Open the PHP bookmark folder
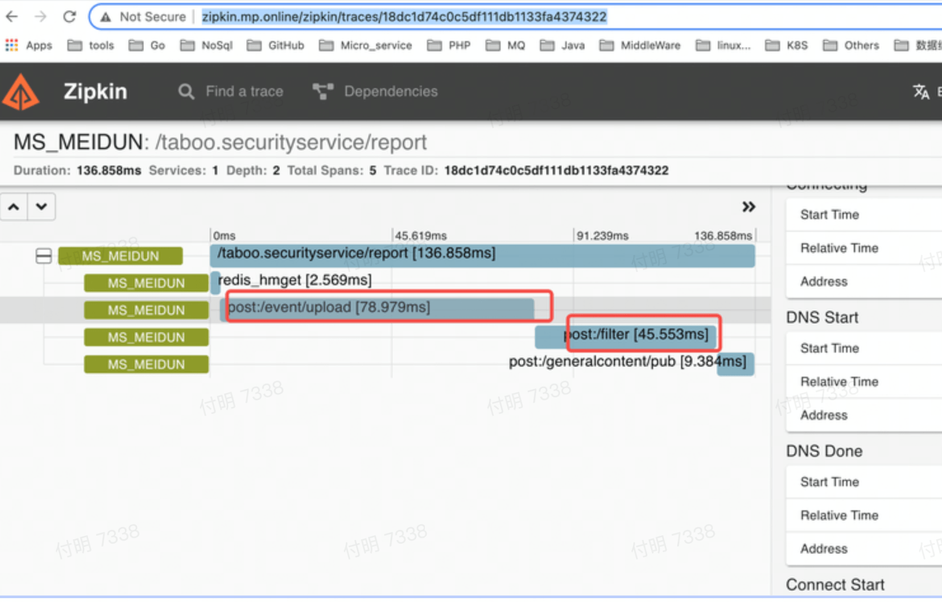Image resolution: width=942 pixels, height=602 pixels. click(449, 45)
